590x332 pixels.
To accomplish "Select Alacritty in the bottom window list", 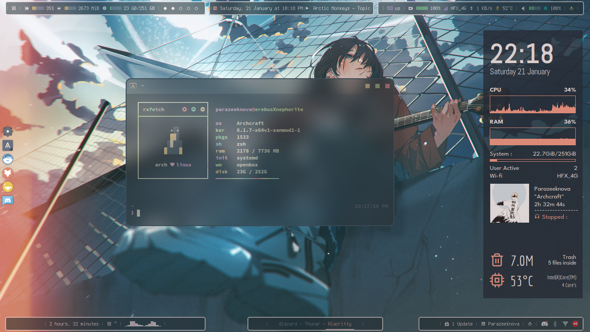I will click(x=339, y=324).
